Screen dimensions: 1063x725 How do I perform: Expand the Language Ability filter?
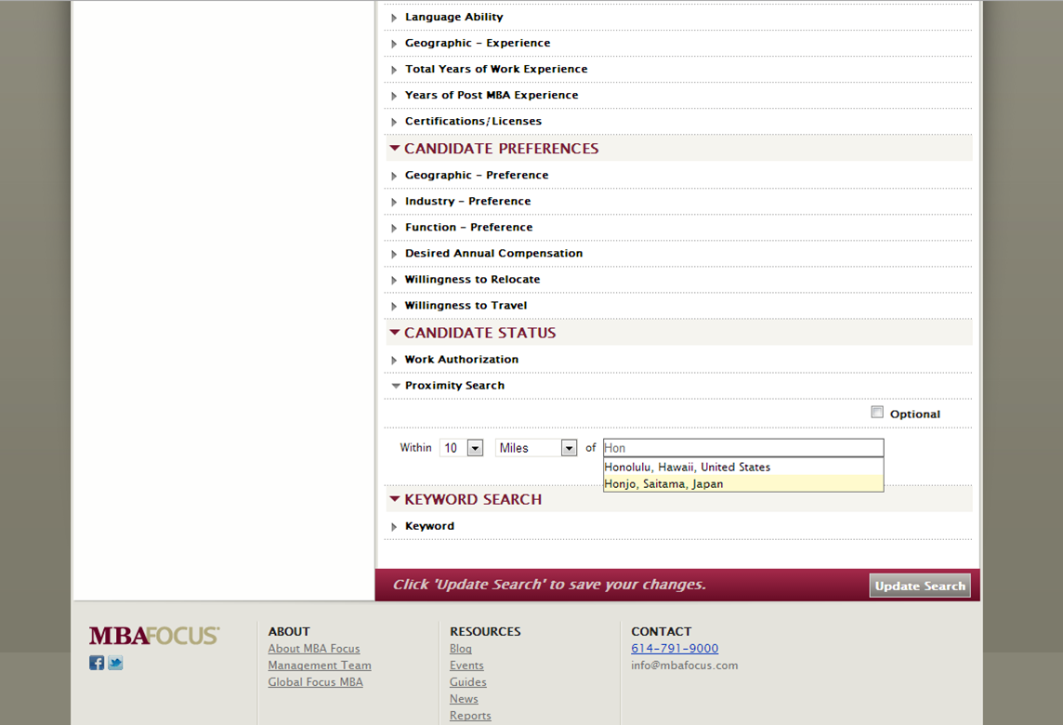453,17
